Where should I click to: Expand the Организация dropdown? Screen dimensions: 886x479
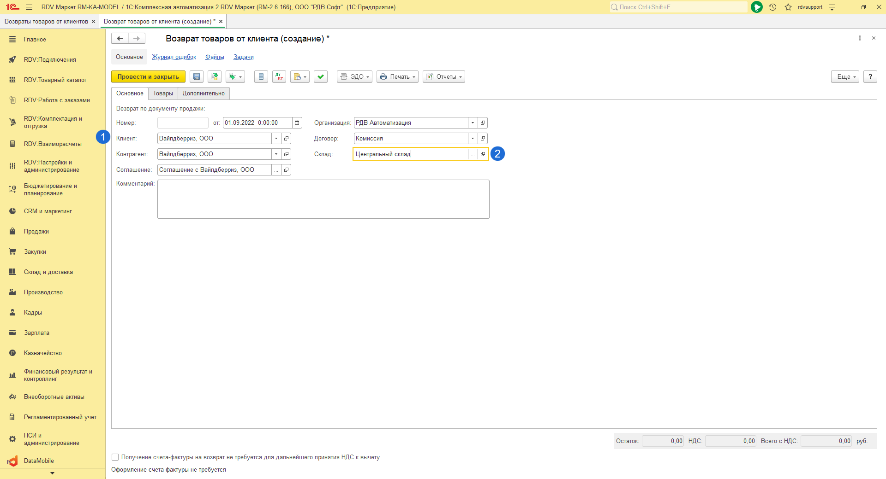pyautogui.click(x=473, y=123)
